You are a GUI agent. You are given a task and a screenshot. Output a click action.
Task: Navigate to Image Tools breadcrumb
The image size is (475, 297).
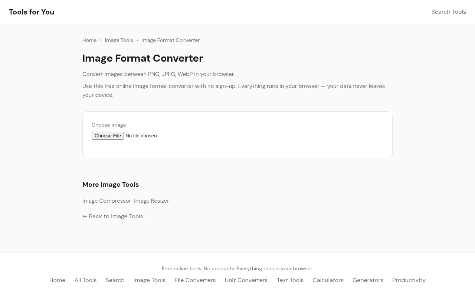coord(119,40)
